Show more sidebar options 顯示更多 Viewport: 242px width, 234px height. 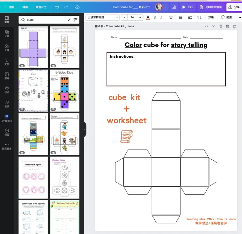point(7,146)
